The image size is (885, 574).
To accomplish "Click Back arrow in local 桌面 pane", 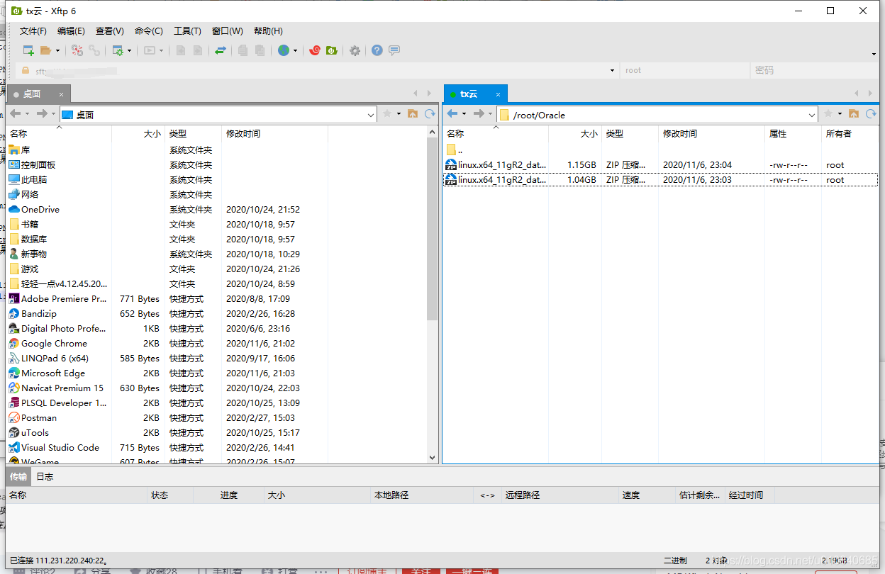I will click(x=15, y=114).
